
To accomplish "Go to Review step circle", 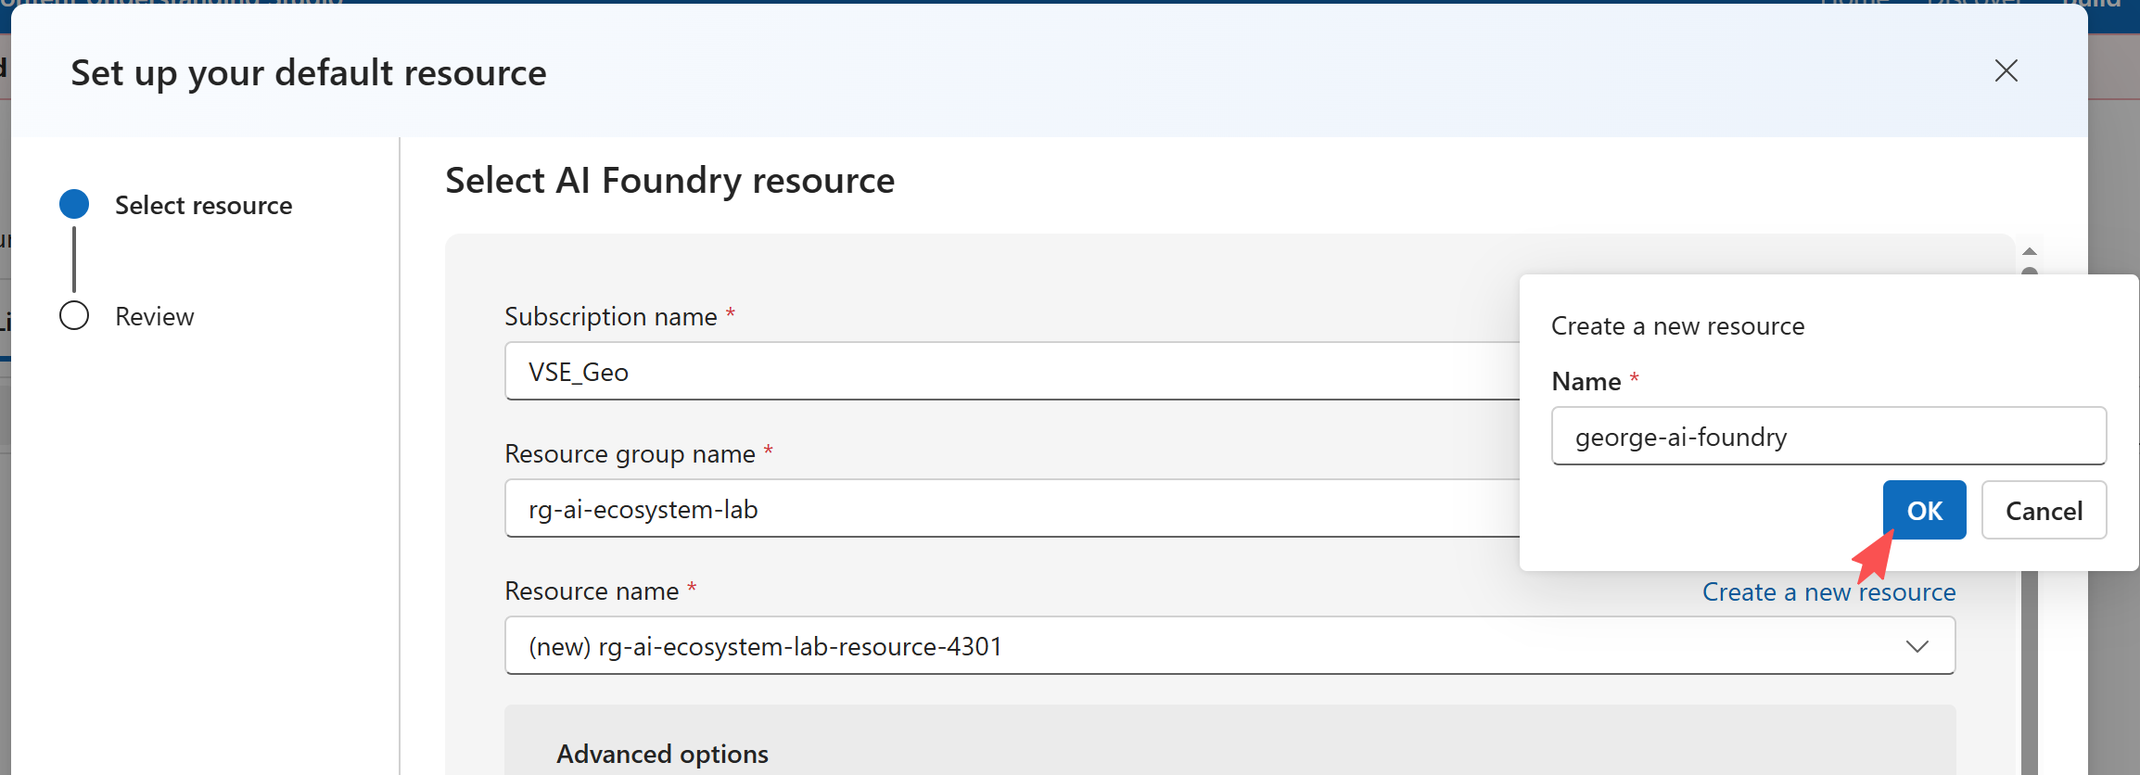I will tap(74, 316).
